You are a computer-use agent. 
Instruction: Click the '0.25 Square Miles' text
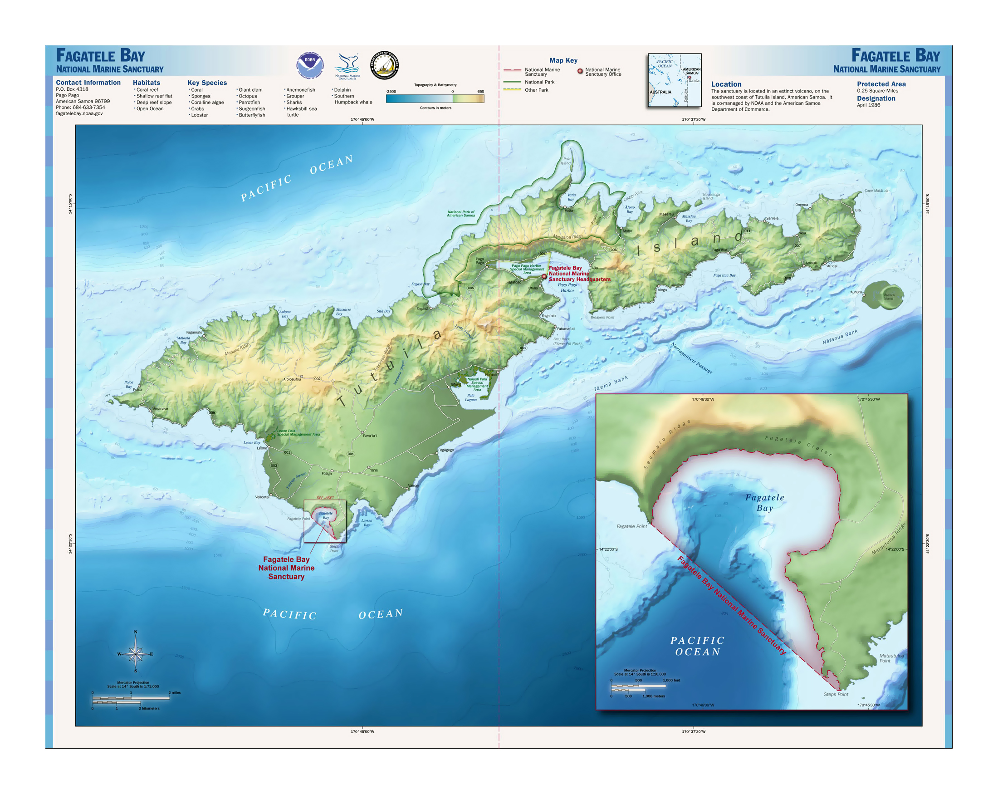pyautogui.click(x=877, y=91)
